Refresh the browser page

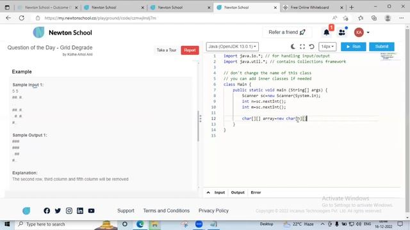[22, 18]
